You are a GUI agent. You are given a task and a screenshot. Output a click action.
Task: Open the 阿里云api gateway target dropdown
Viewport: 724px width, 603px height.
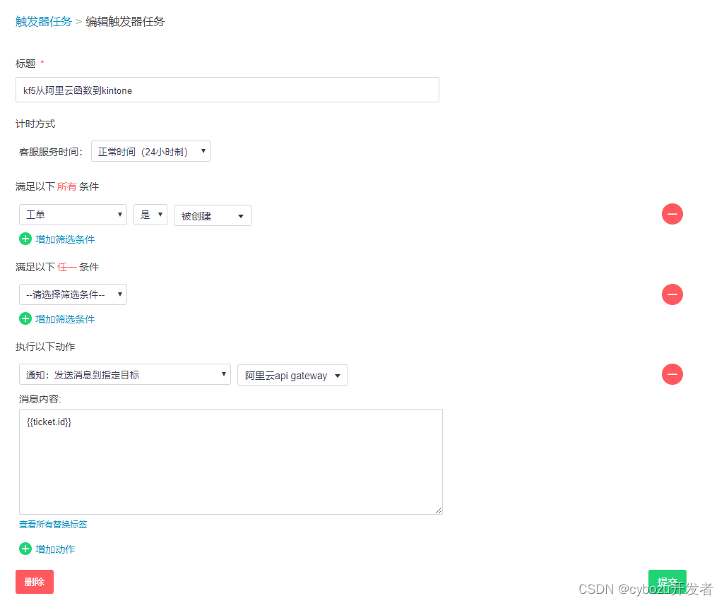tap(292, 376)
